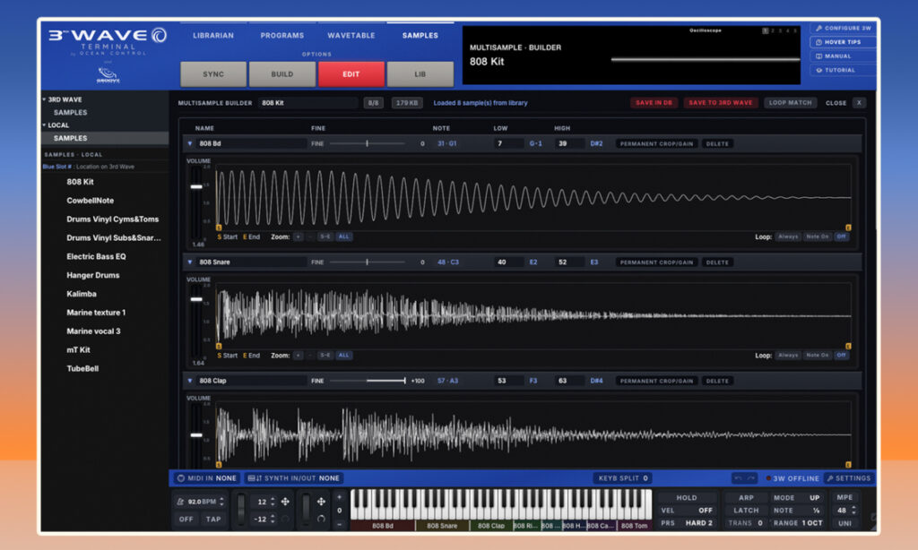Click Save To 3rd Wave button
918x550 pixels.
[x=720, y=103]
